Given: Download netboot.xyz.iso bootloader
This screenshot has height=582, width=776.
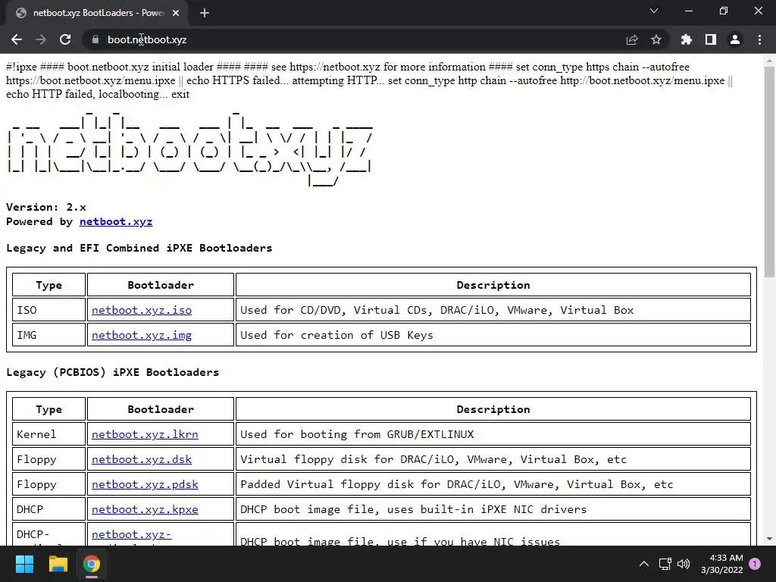Looking at the screenshot, I should [142, 310].
